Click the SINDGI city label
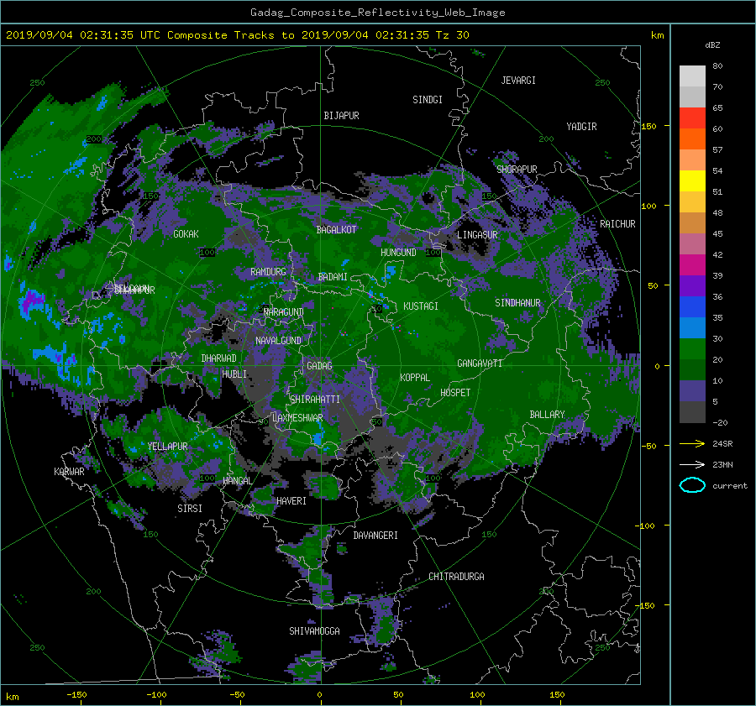Viewport: 756px width, 706px height. coord(428,100)
